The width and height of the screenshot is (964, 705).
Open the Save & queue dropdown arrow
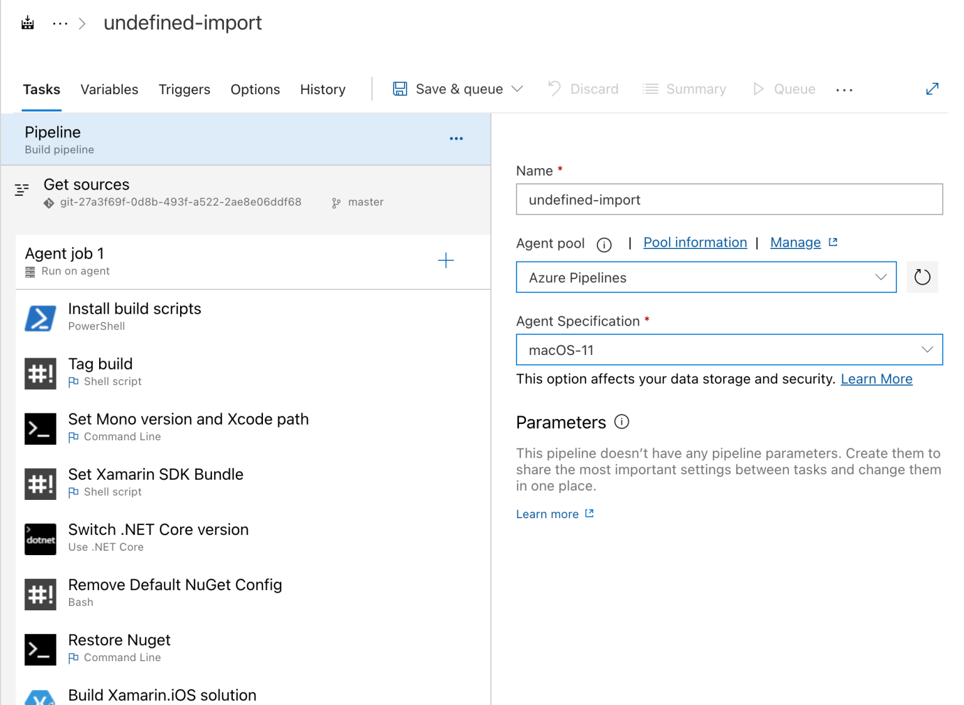517,88
